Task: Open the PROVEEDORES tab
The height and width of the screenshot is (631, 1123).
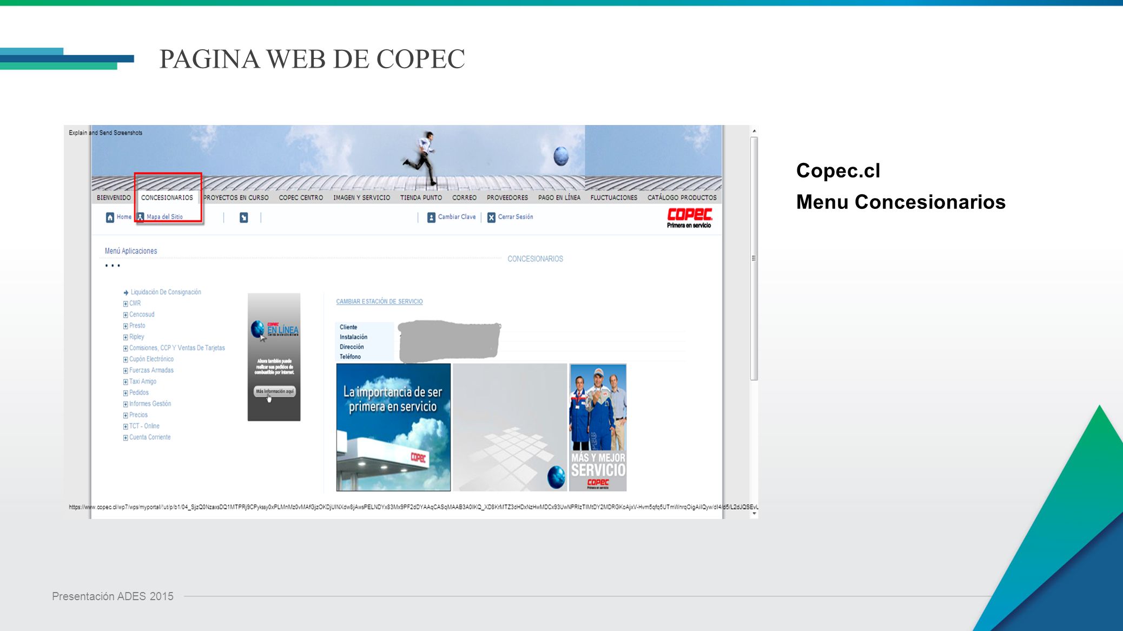Action: coord(507,198)
